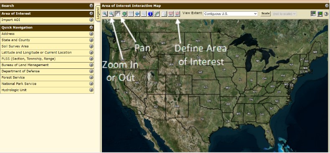
Task: Activate the Pan hand tool
Action: coord(118,14)
